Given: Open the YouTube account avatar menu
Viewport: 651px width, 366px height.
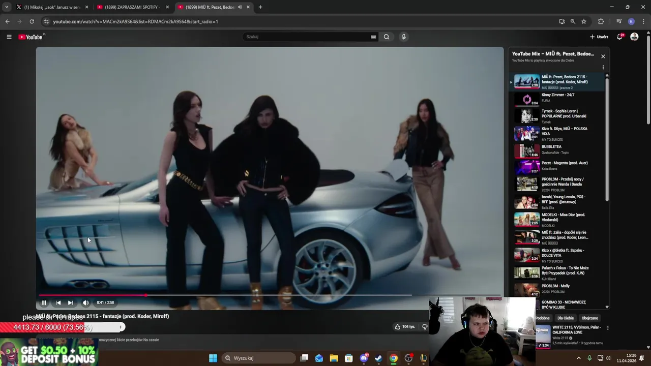Looking at the screenshot, I should [x=634, y=37].
